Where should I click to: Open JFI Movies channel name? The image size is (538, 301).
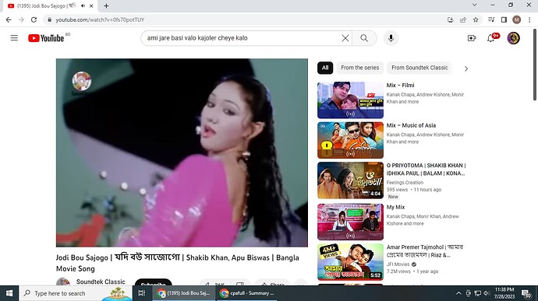[398, 264]
